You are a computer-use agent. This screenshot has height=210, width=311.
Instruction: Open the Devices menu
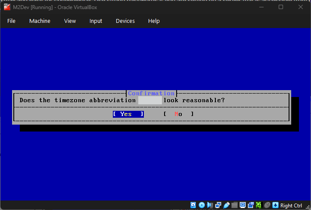[125, 21]
